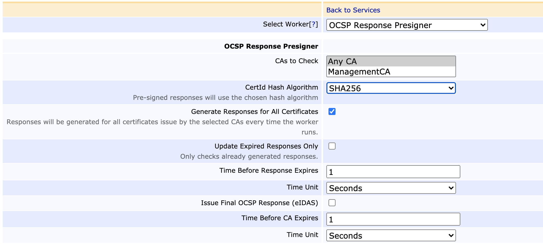The width and height of the screenshot is (543, 244).
Task: Uncheck the Generate Responses for All Certificates checkbox
Action: [x=332, y=112]
